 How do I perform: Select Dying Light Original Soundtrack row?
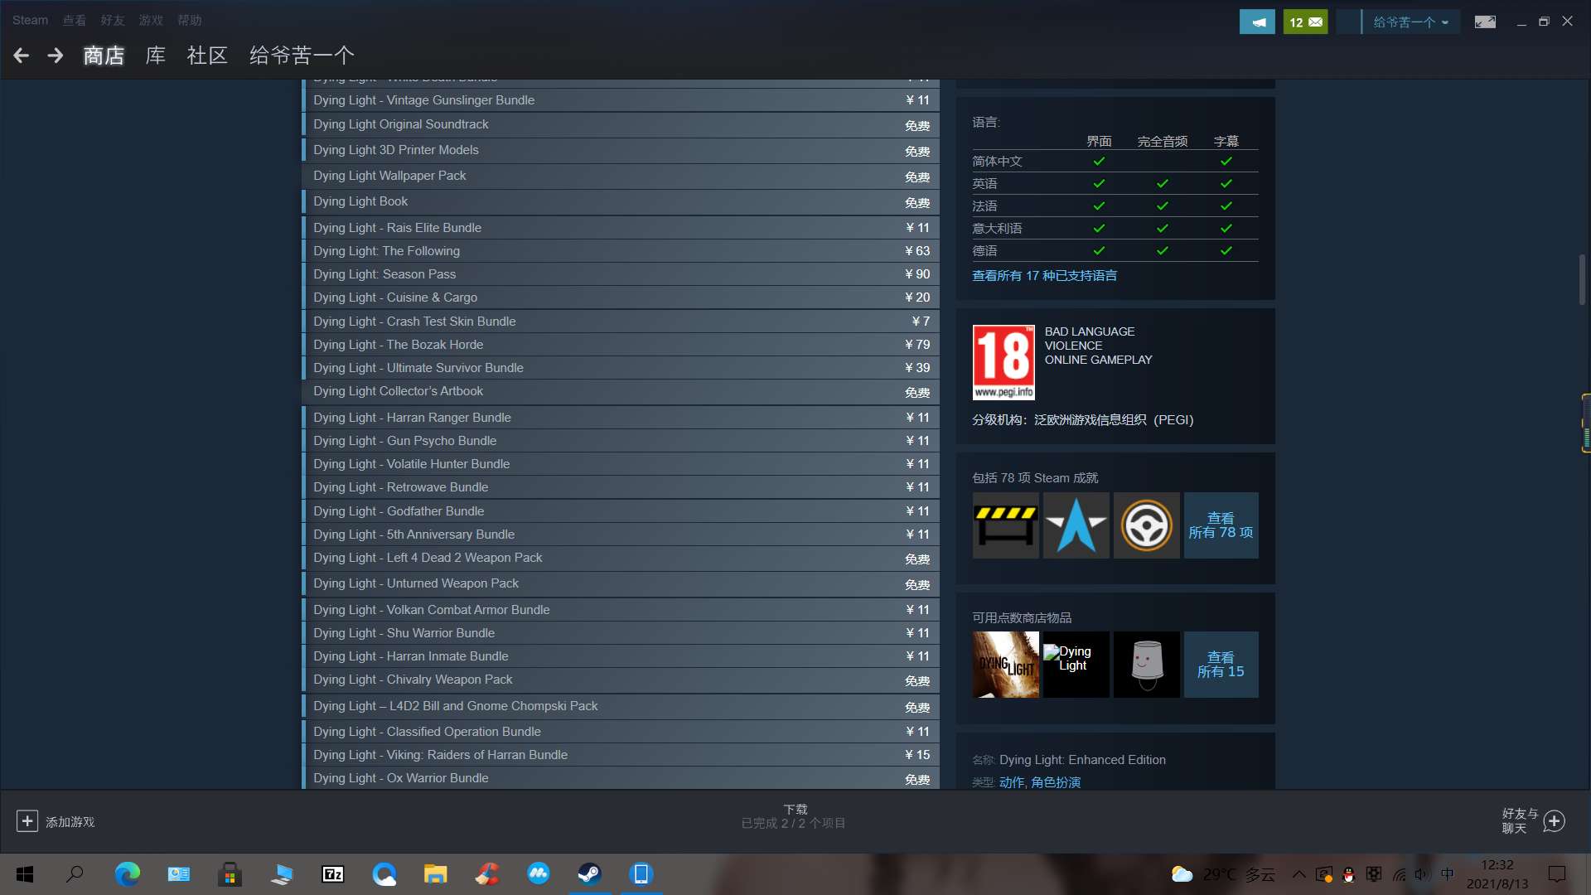click(621, 125)
